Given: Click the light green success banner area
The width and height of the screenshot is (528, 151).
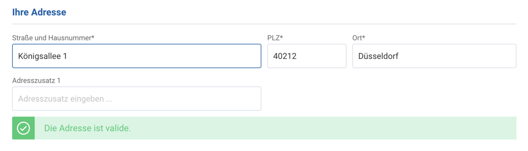Looking at the screenshot, I should pos(276,128).
